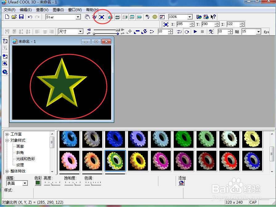276x207 pixels.
Task: Toggle back bevel face button
Action: click(x=132, y=17)
